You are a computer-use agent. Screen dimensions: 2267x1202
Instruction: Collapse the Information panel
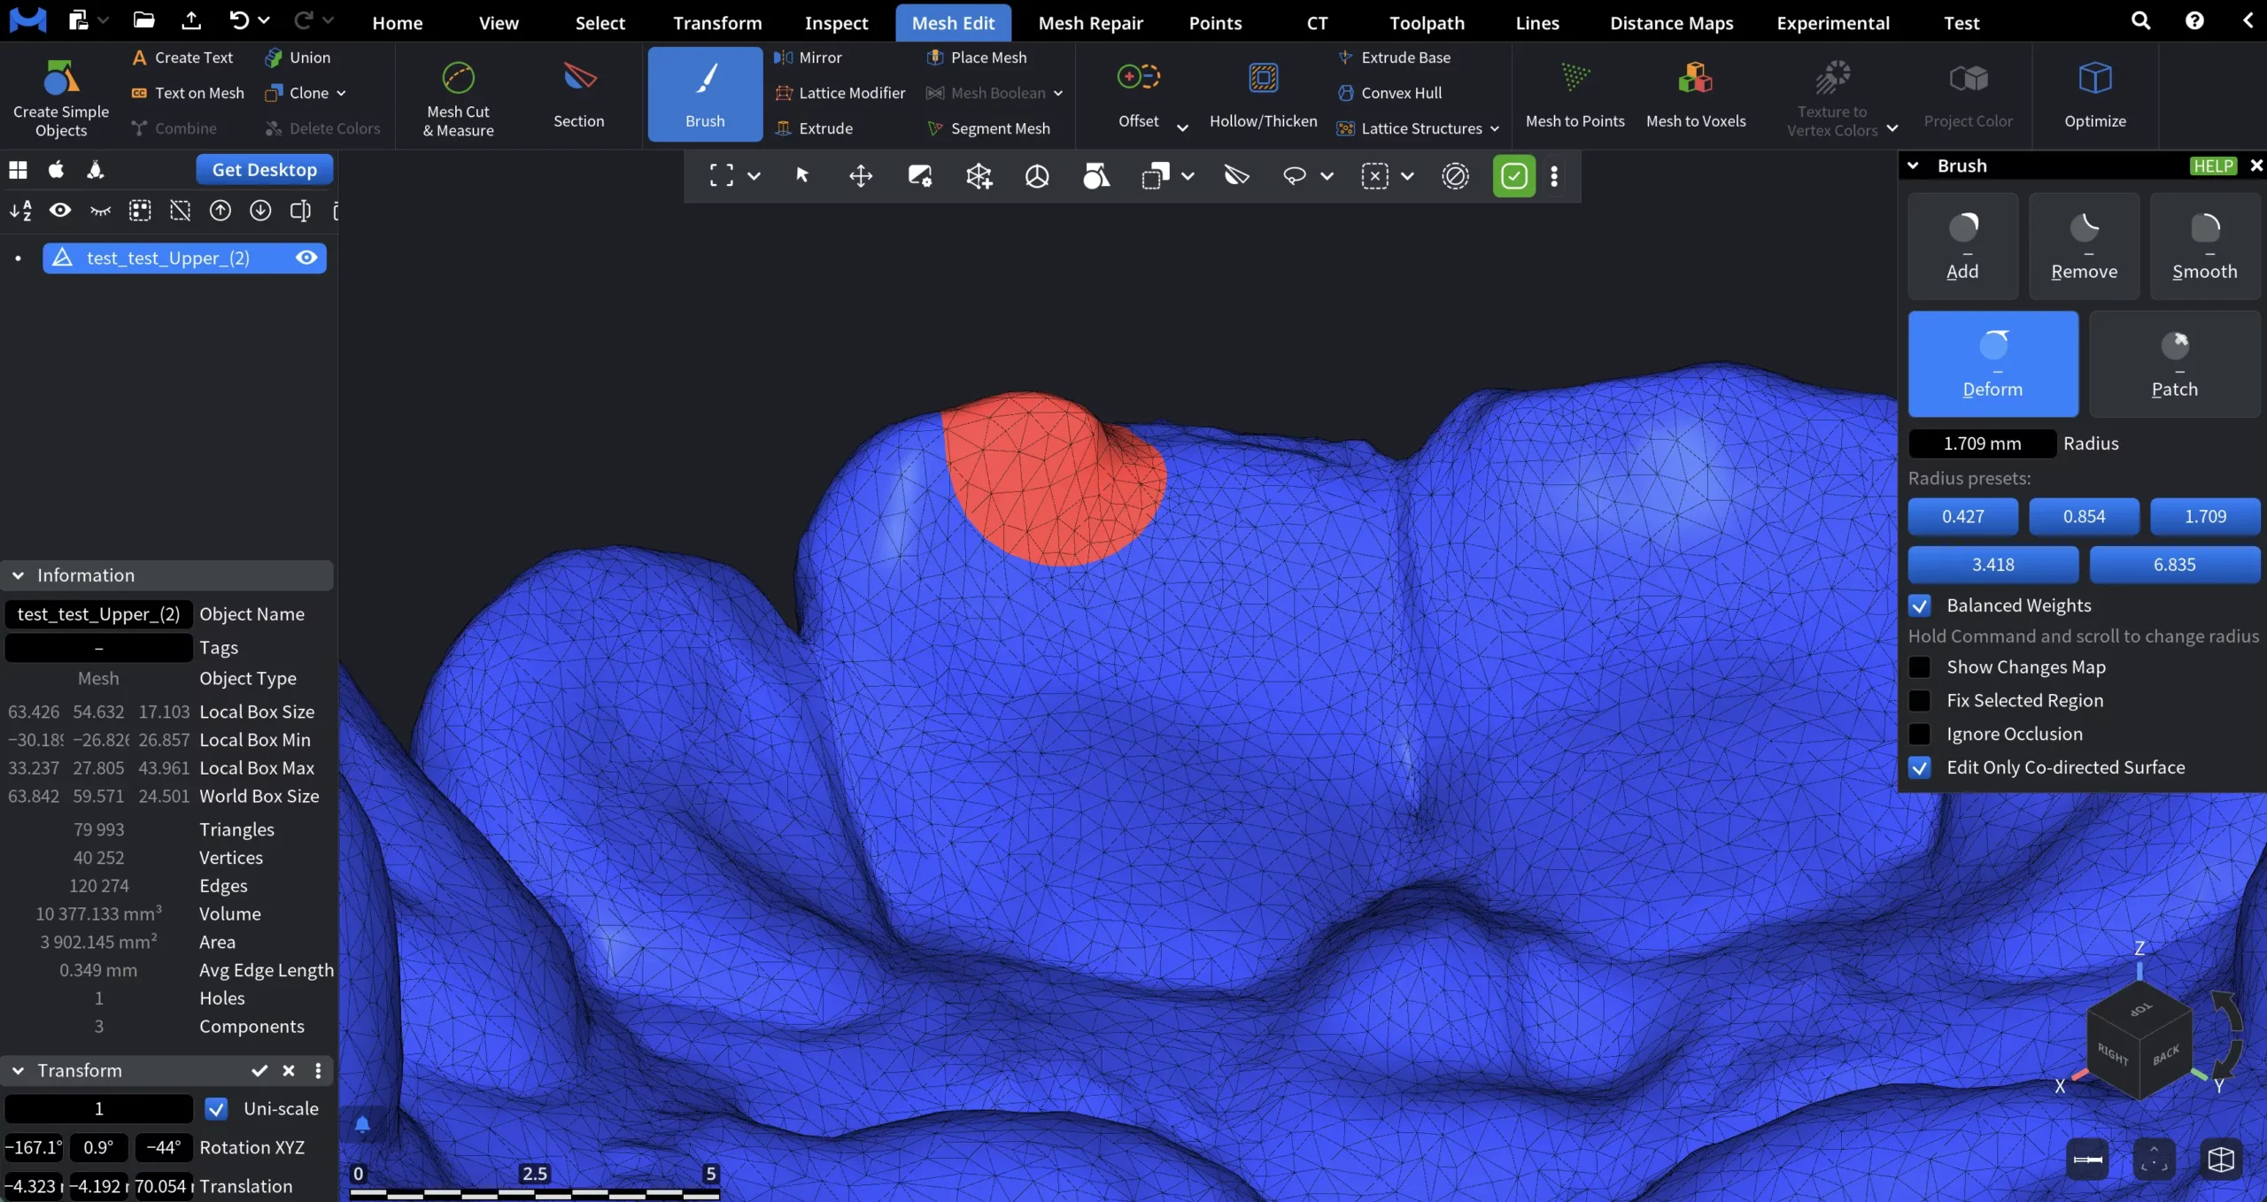(x=18, y=574)
